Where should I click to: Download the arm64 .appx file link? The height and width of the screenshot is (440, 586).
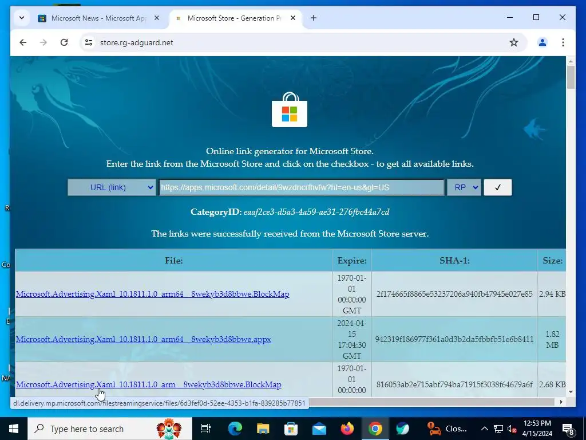(x=144, y=339)
